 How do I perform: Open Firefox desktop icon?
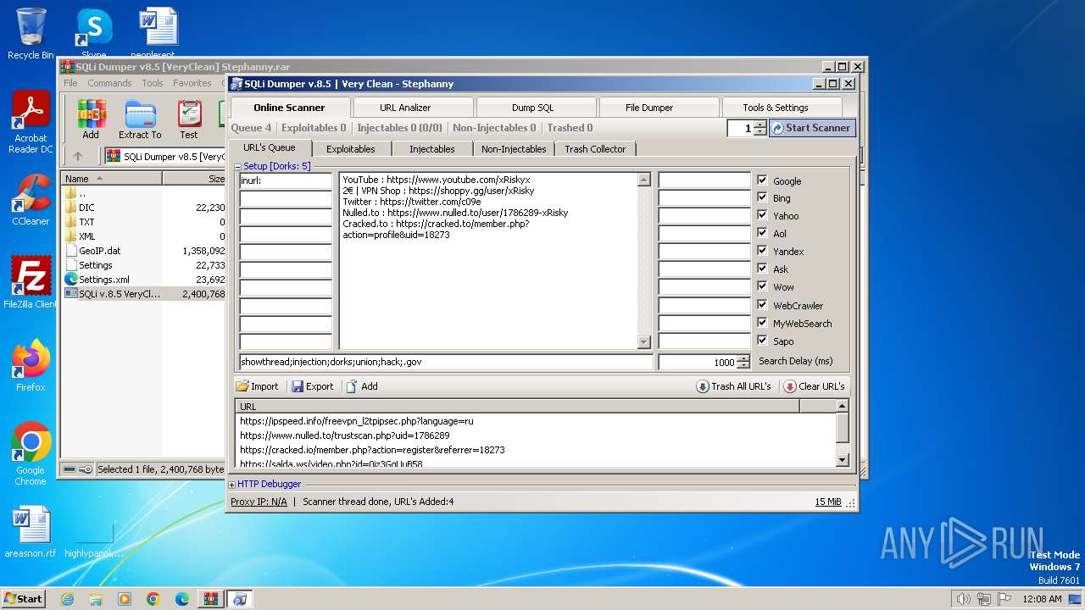[x=31, y=365]
